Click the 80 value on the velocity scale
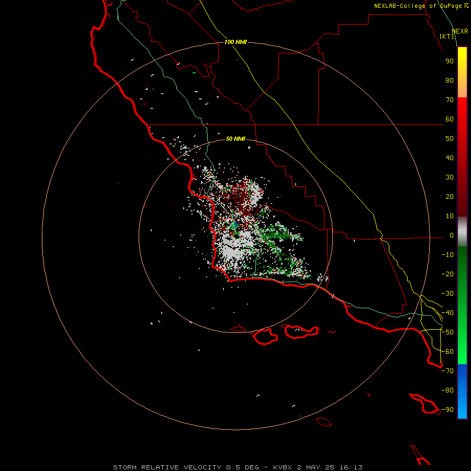 click(450, 80)
